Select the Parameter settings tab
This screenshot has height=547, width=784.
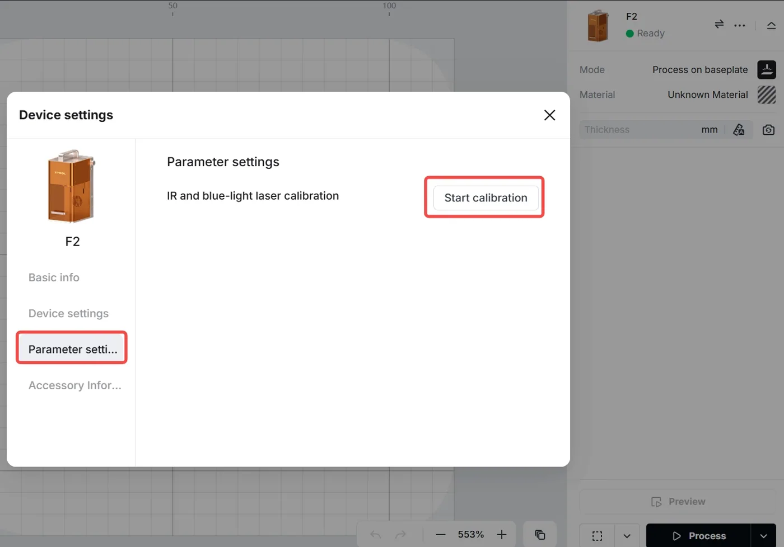72,349
